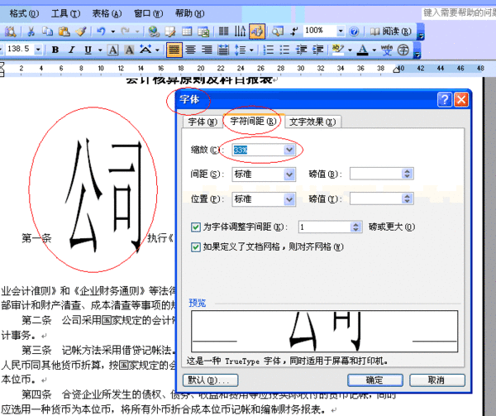Open the 位置 position dropdown
This screenshot has width=496, height=416.
click(x=289, y=199)
